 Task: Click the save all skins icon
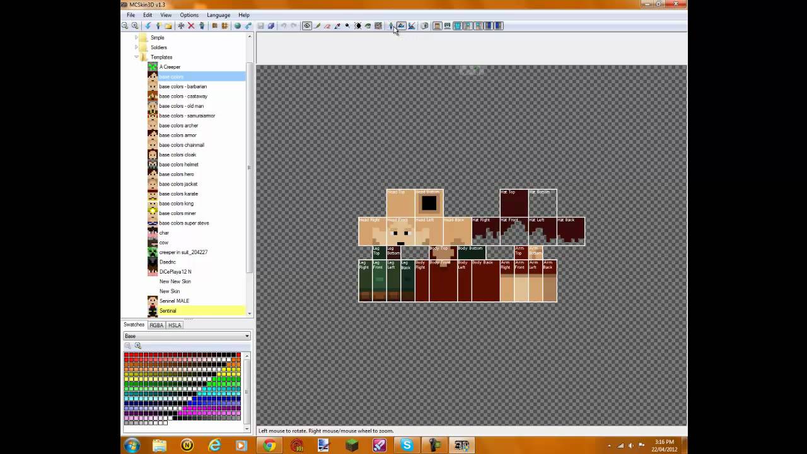point(271,26)
